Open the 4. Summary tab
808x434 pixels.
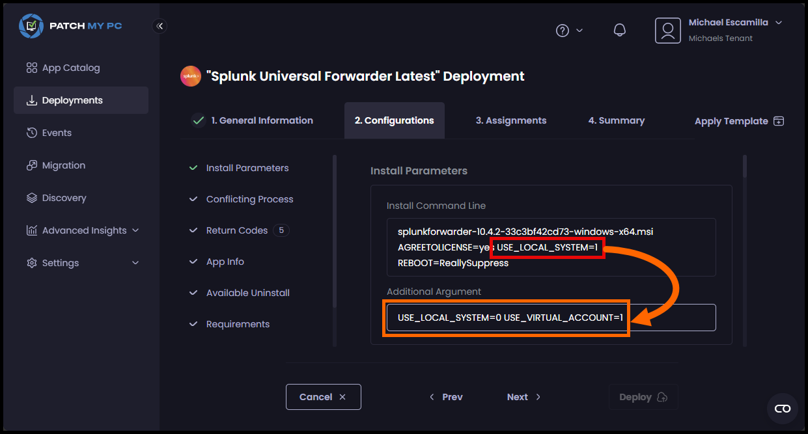tap(617, 120)
